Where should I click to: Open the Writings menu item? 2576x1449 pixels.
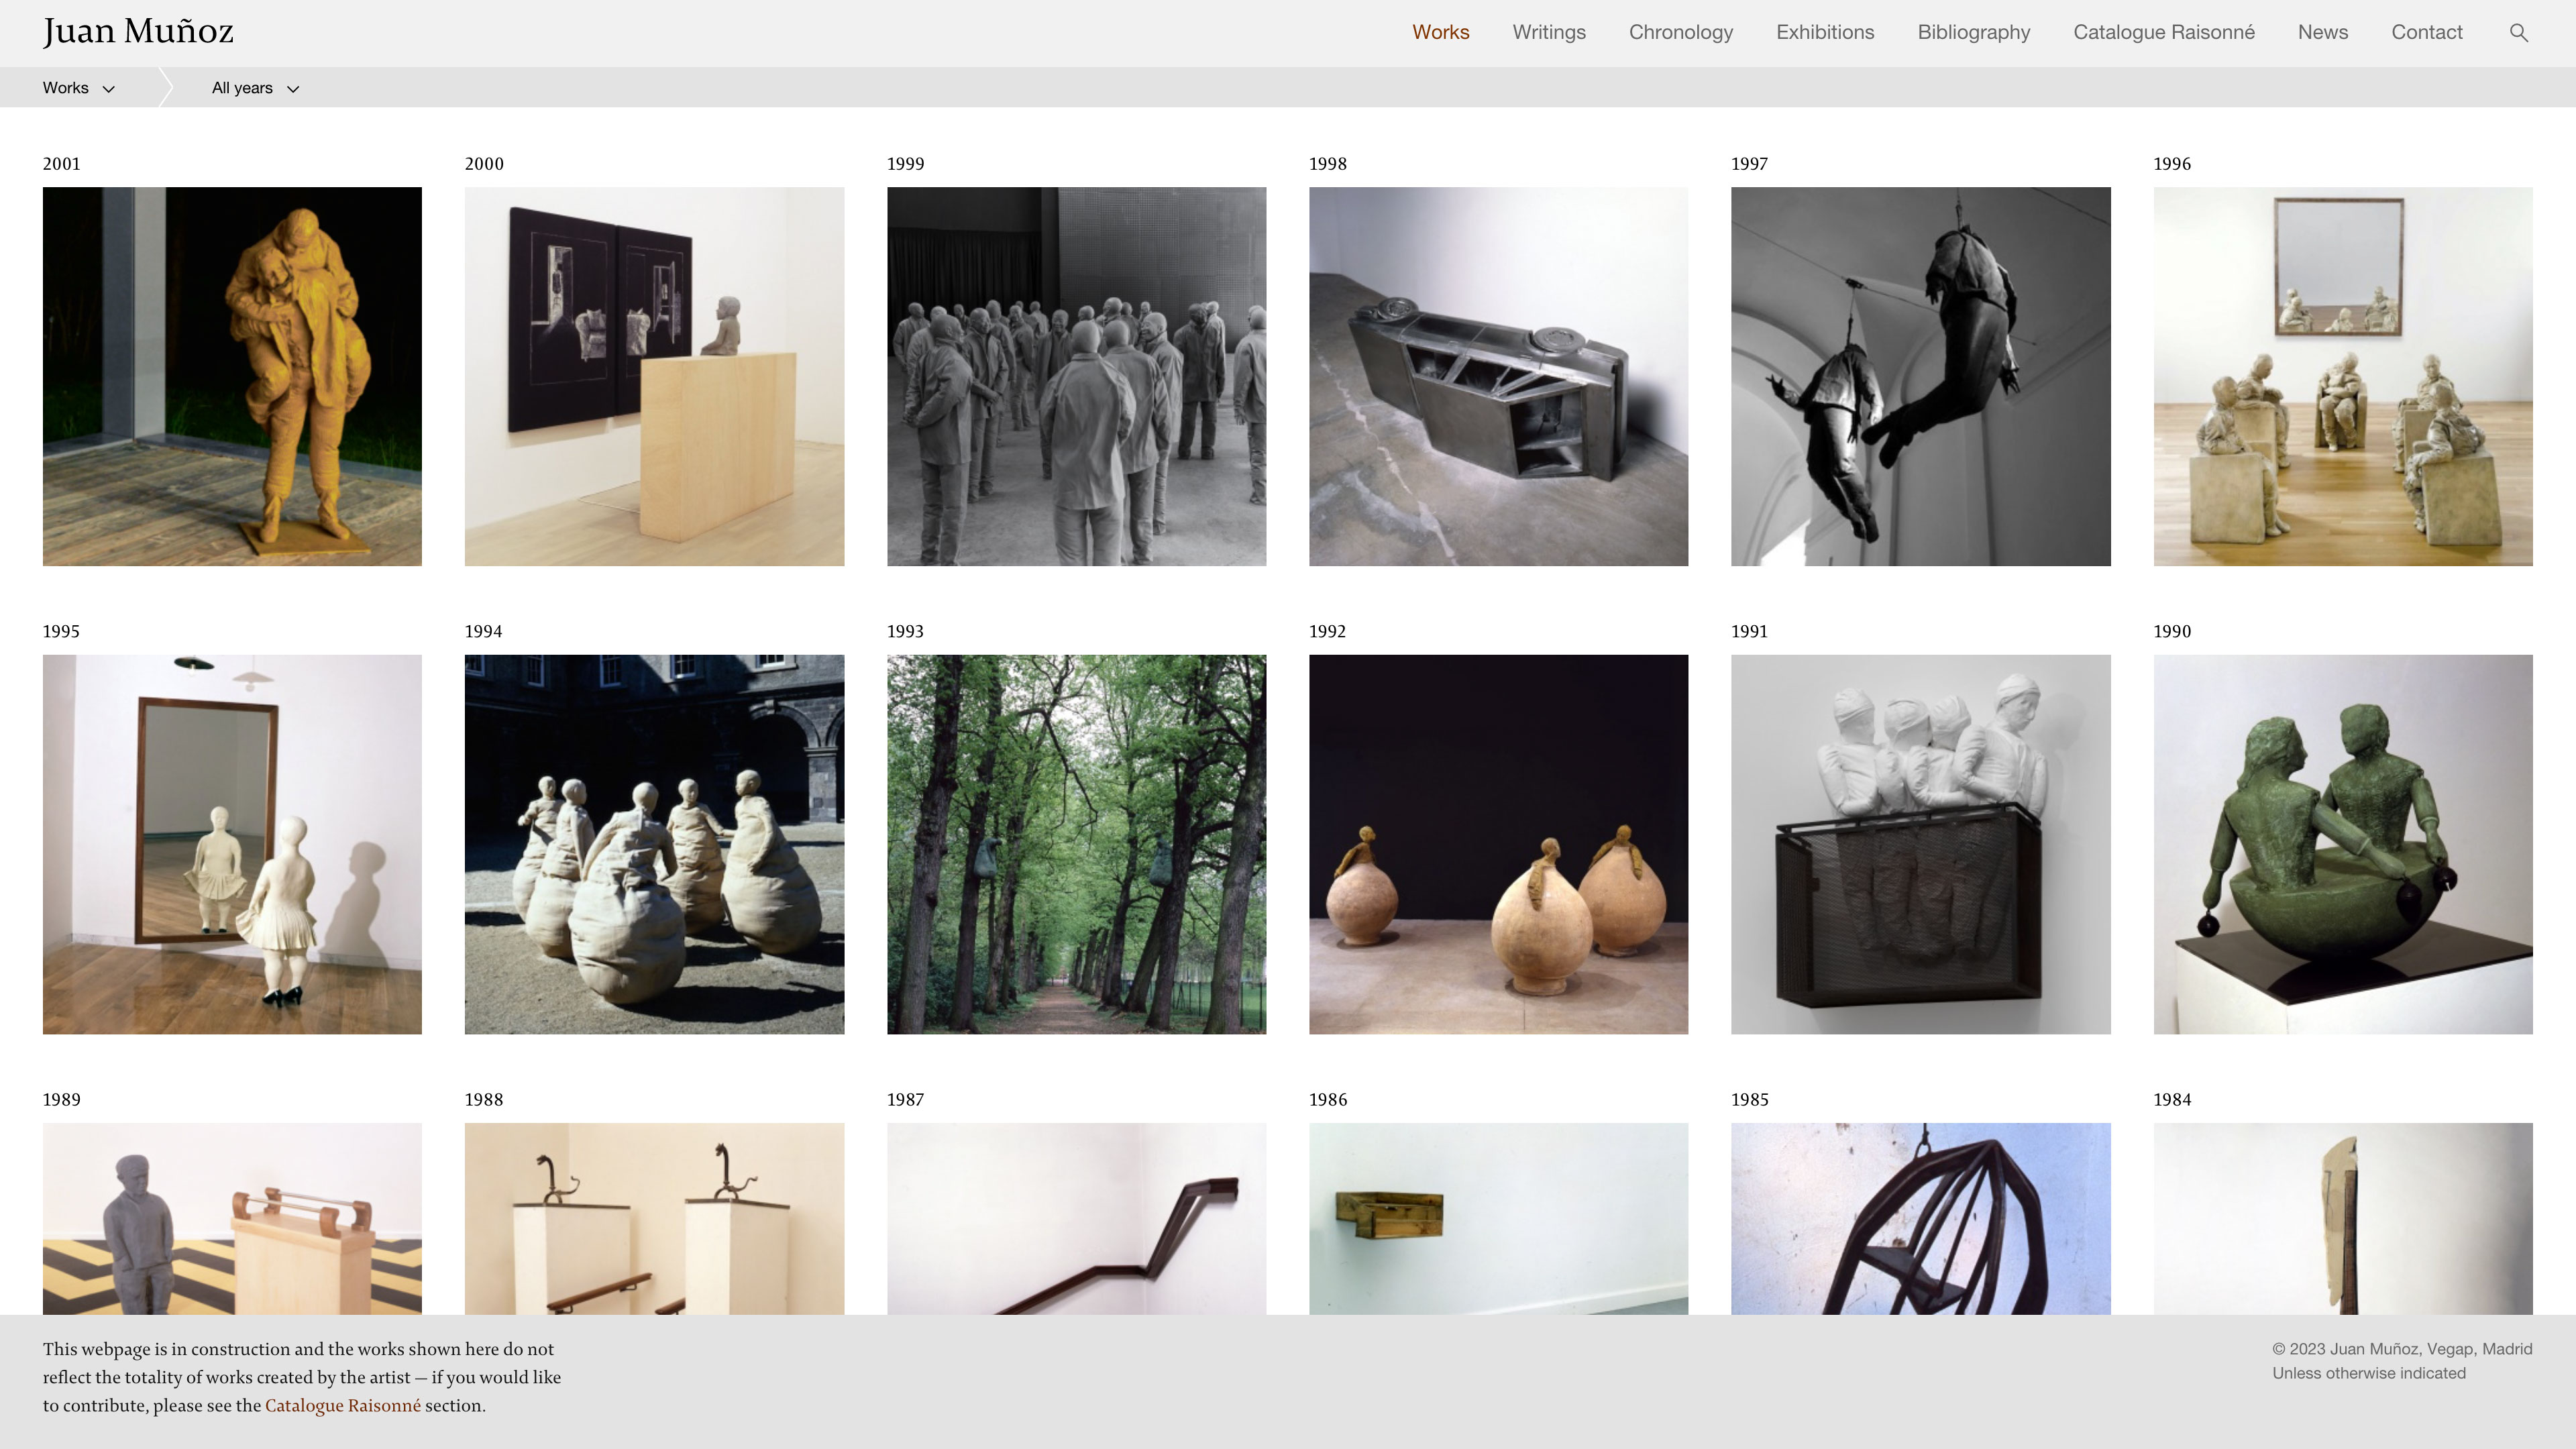[x=1548, y=32]
